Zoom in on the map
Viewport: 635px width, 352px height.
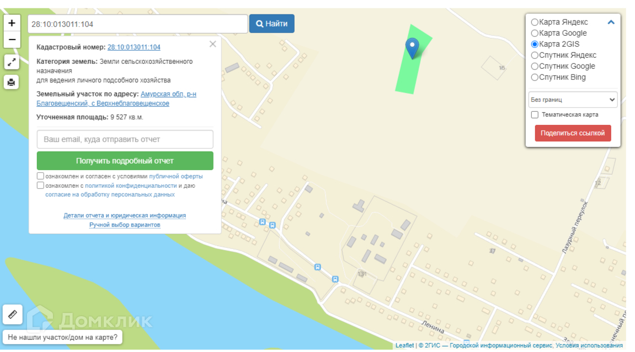(12, 24)
